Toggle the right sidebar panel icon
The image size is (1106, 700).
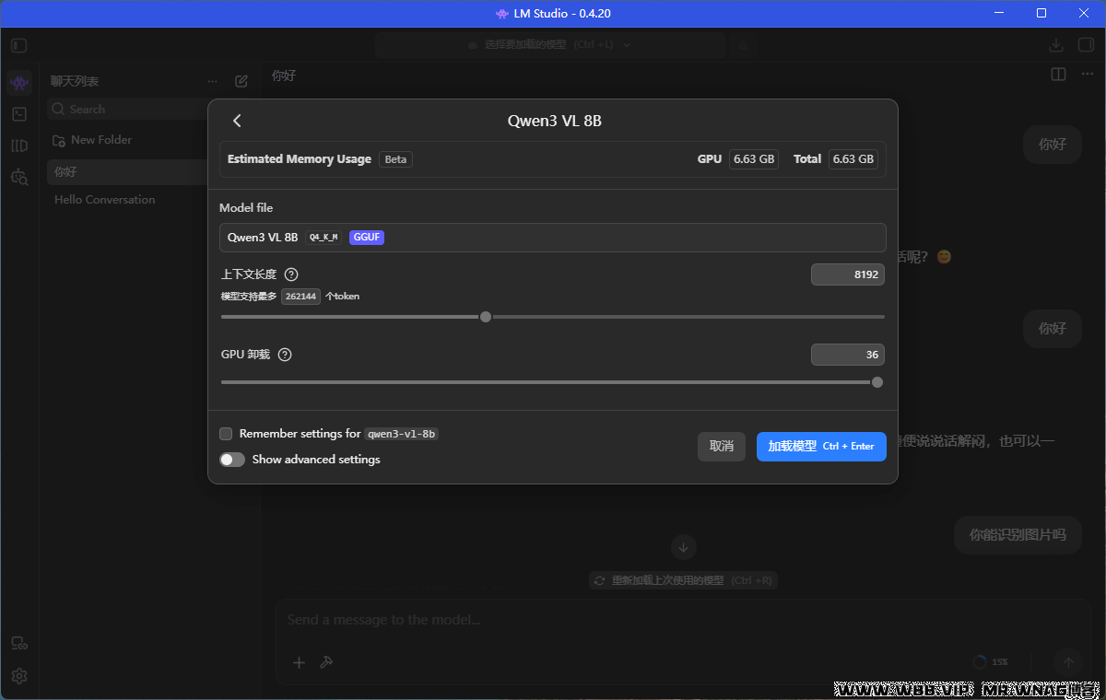pos(1085,45)
